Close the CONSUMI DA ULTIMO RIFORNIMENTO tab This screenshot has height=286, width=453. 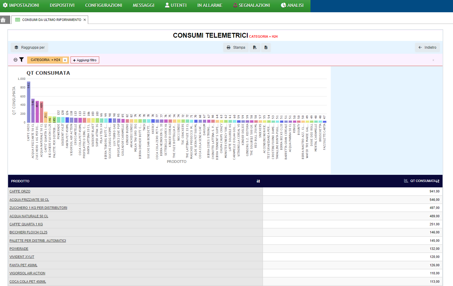click(85, 20)
